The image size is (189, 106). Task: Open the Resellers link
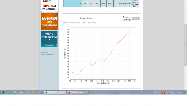click(x=44, y=52)
